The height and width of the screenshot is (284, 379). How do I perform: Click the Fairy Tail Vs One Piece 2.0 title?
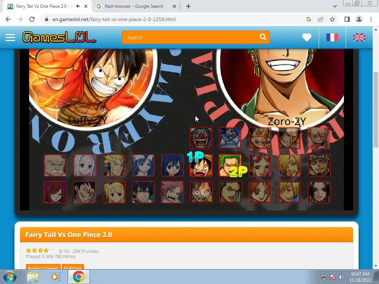(68, 235)
